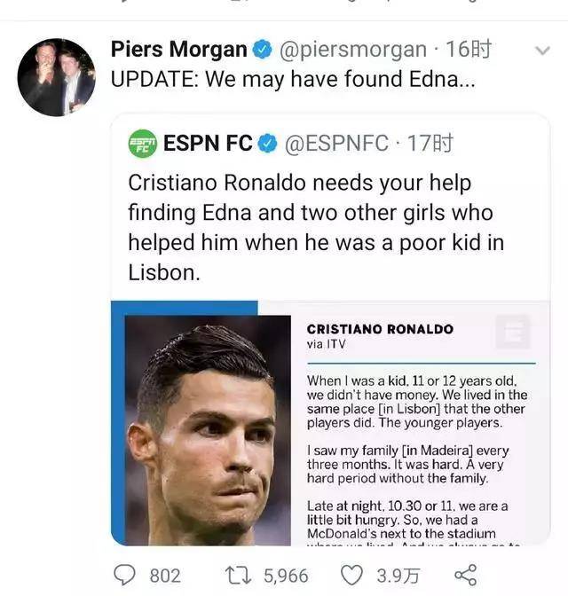The height and width of the screenshot is (596, 568).
Task: Click Piers Morgan's verified badge
Action: (x=264, y=50)
